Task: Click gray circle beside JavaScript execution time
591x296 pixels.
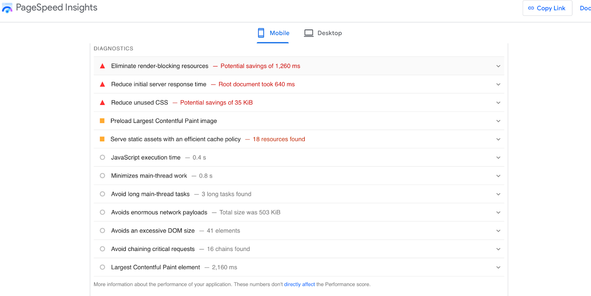Action: pos(102,157)
